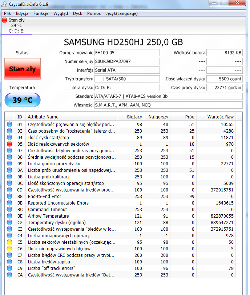Click the red Stan zły status button
Viewport: 250px width, 295px height.
tap(23, 69)
